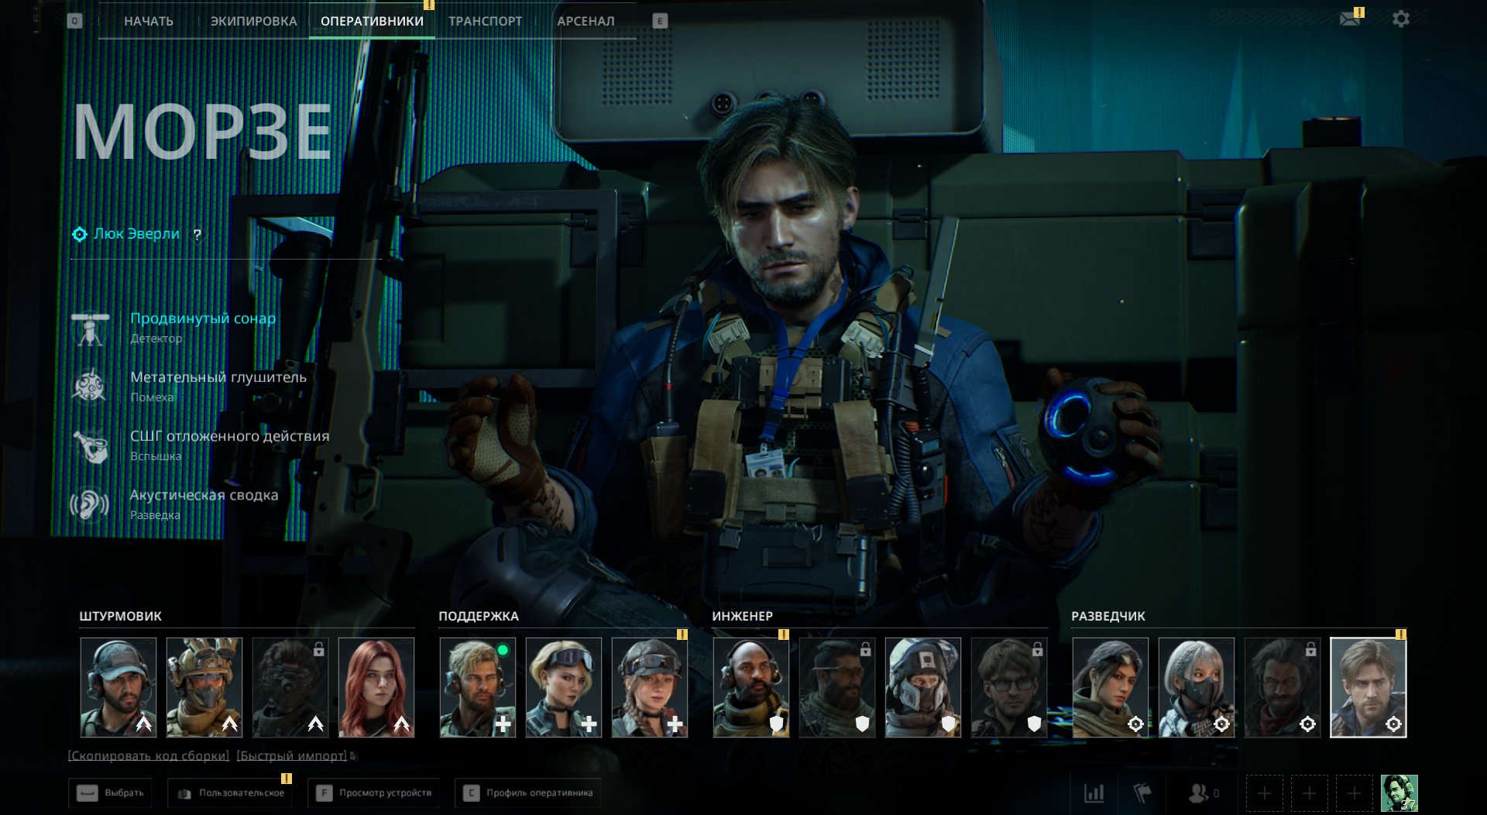Screen dimensions: 1487x815
Task: Click the rightmost empty squad slot plus
Action: pyautogui.click(x=1354, y=793)
